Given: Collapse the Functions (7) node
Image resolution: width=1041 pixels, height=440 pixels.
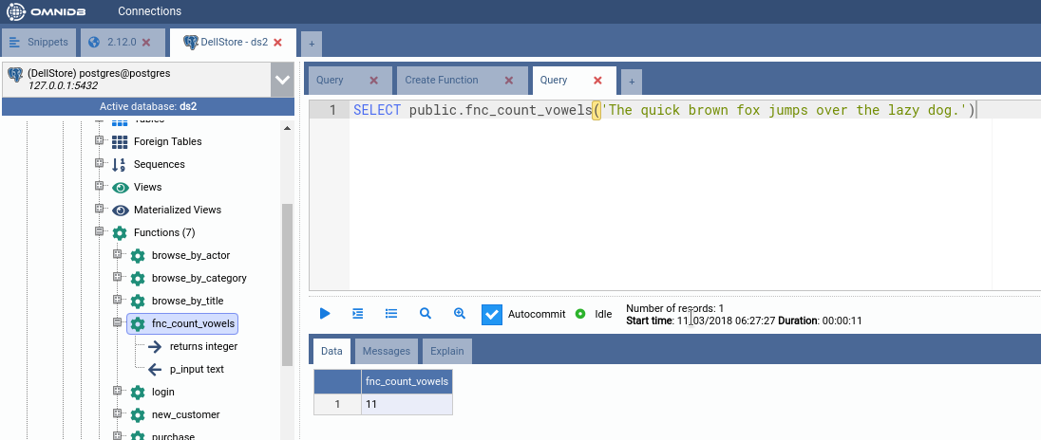Looking at the screenshot, I should pyautogui.click(x=100, y=232).
